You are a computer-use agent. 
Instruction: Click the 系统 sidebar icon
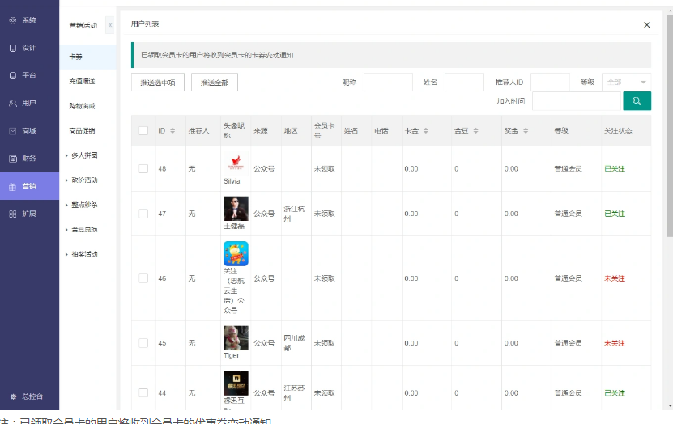coord(13,20)
